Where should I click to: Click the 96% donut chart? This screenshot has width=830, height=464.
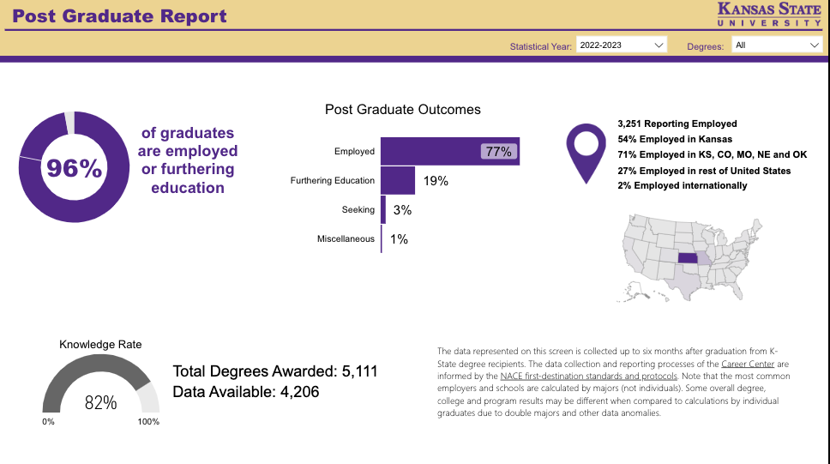coord(73,167)
